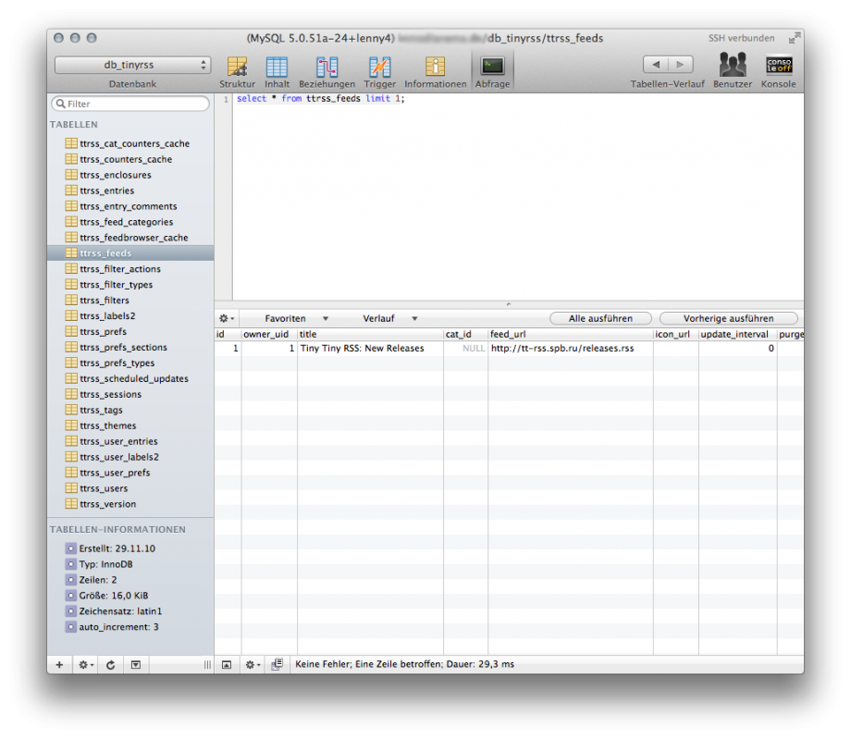Viewport: 851px width, 739px height.
Task: Go back in table history
Action: (x=656, y=64)
